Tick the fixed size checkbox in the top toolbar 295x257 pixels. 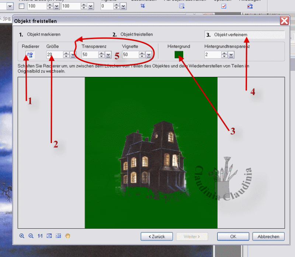(x=22, y=6)
